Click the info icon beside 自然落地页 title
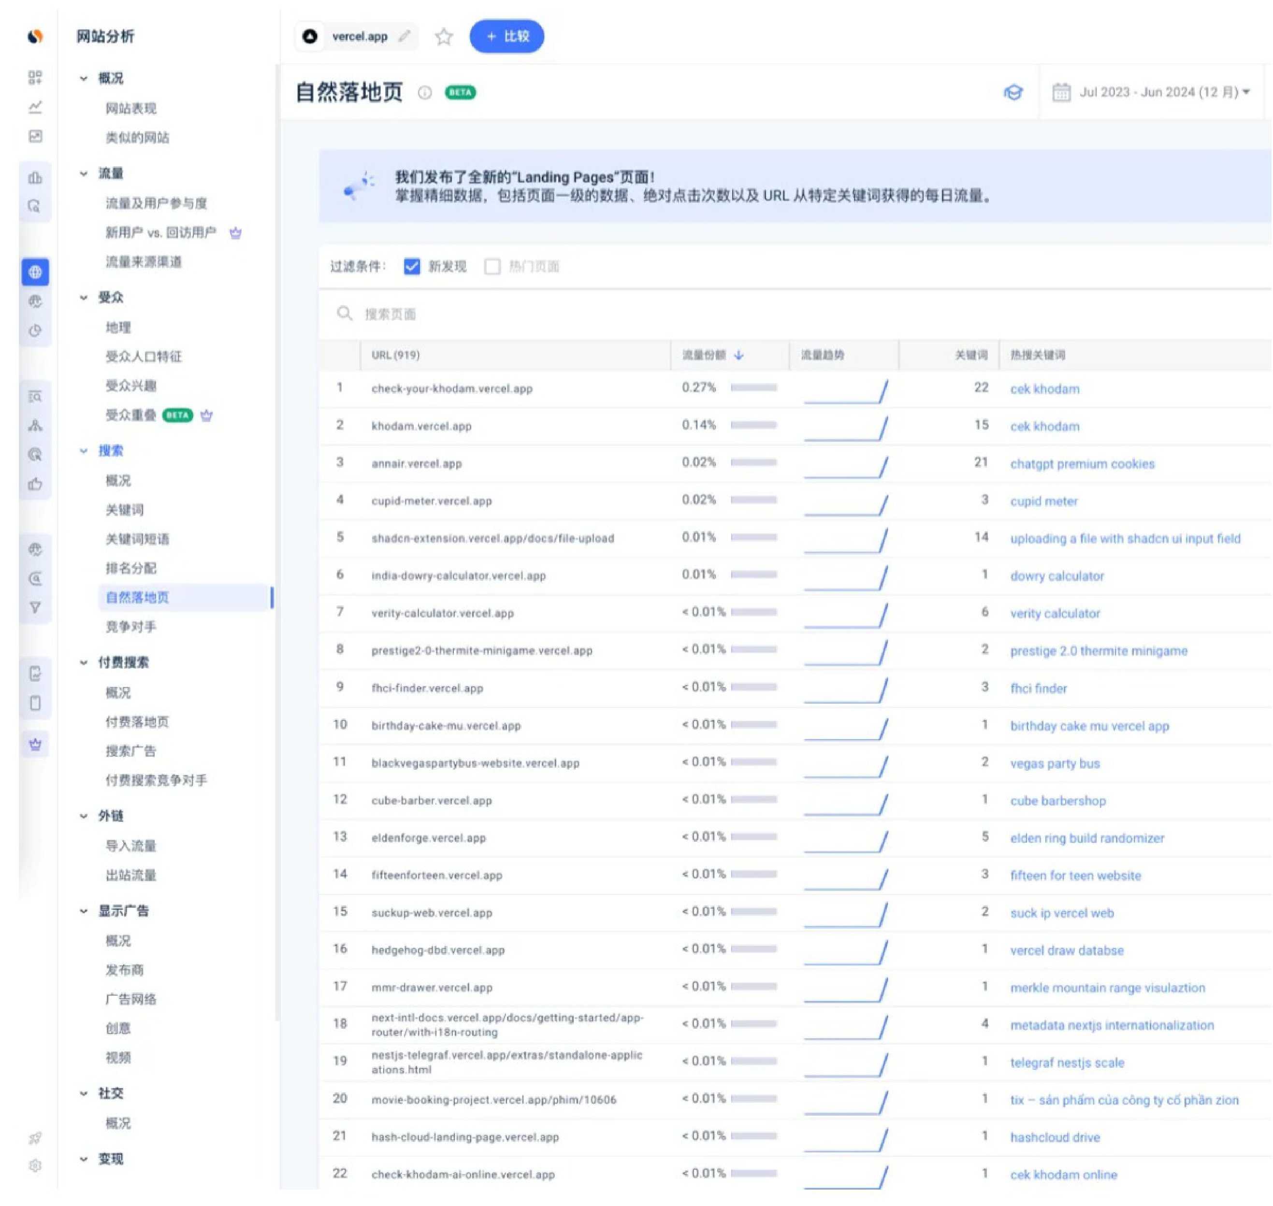Image resolution: width=1273 pixels, height=1206 pixels. pyautogui.click(x=425, y=93)
